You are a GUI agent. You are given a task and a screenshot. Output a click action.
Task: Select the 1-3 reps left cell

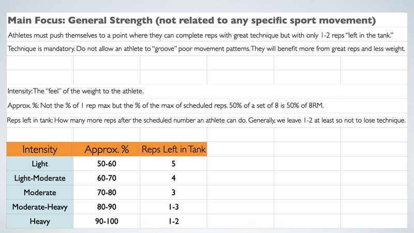tap(173, 207)
